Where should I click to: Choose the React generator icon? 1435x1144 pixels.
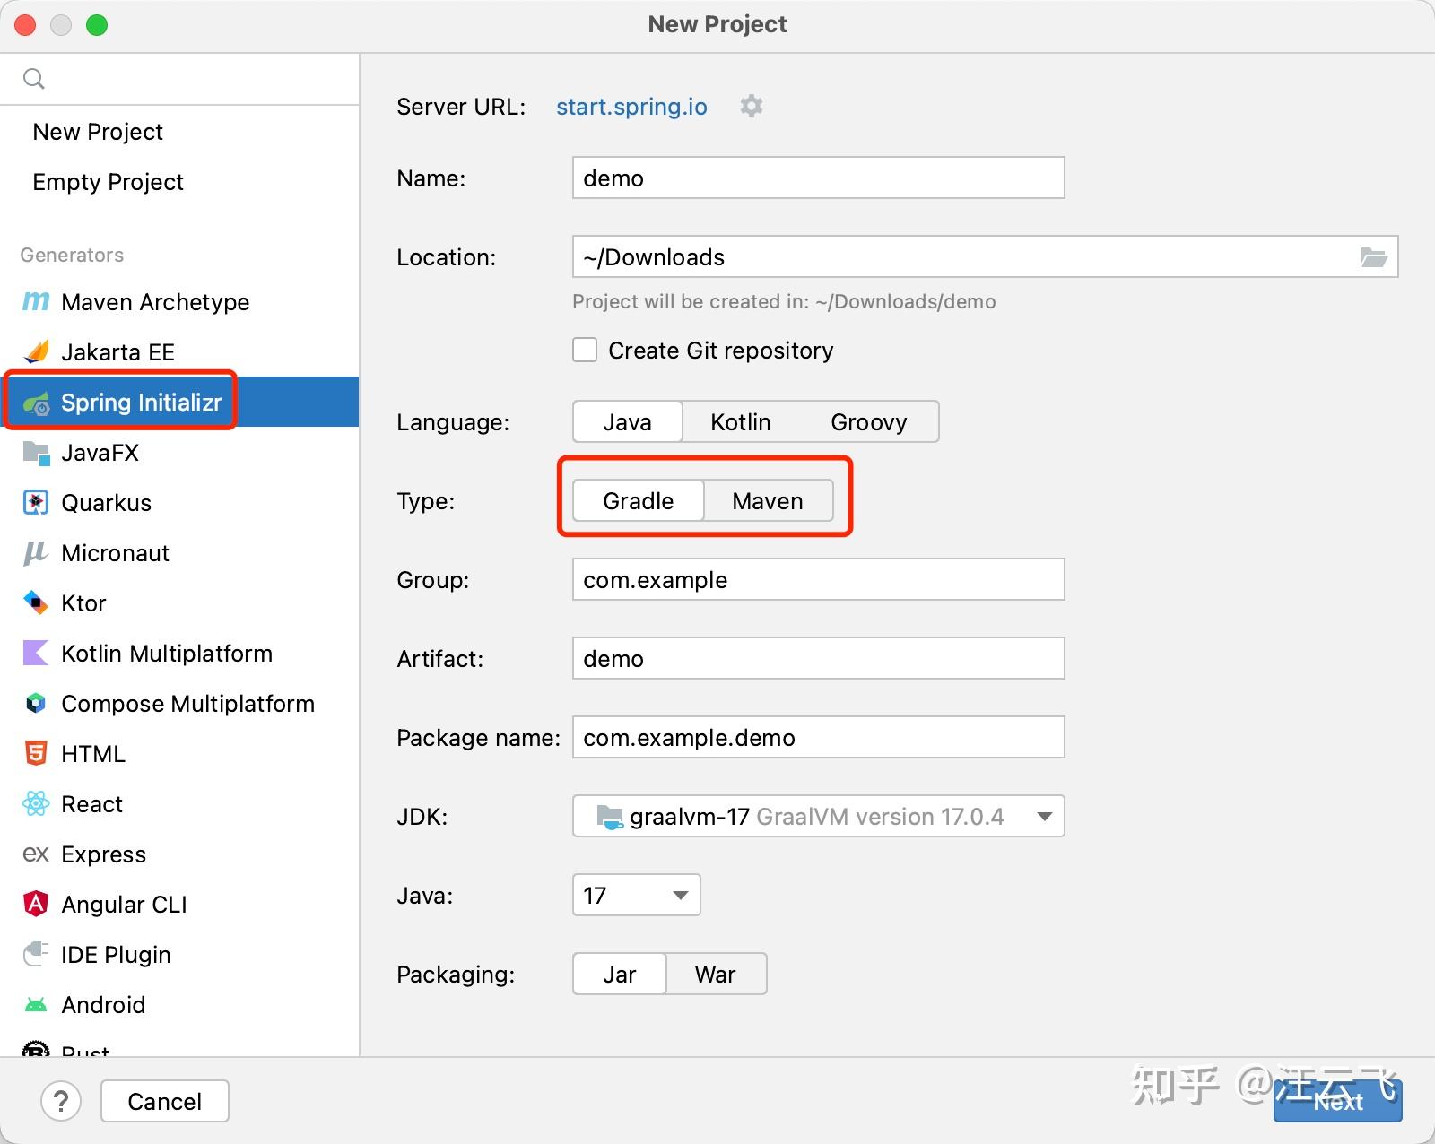coord(36,804)
